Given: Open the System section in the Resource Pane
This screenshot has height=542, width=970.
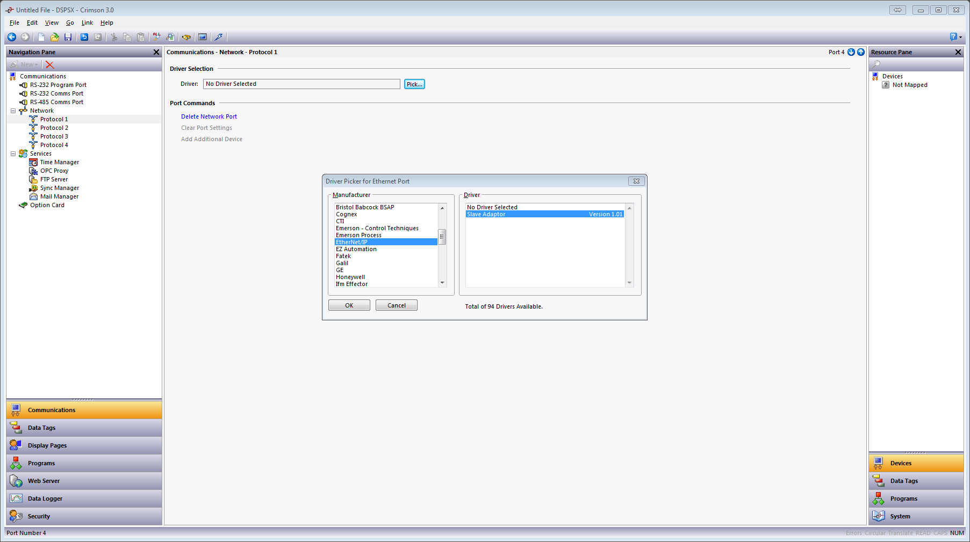Looking at the screenshot, I should pyautogui.click(x=916, y=516).
